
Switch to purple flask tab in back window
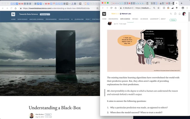click(72, 4)
